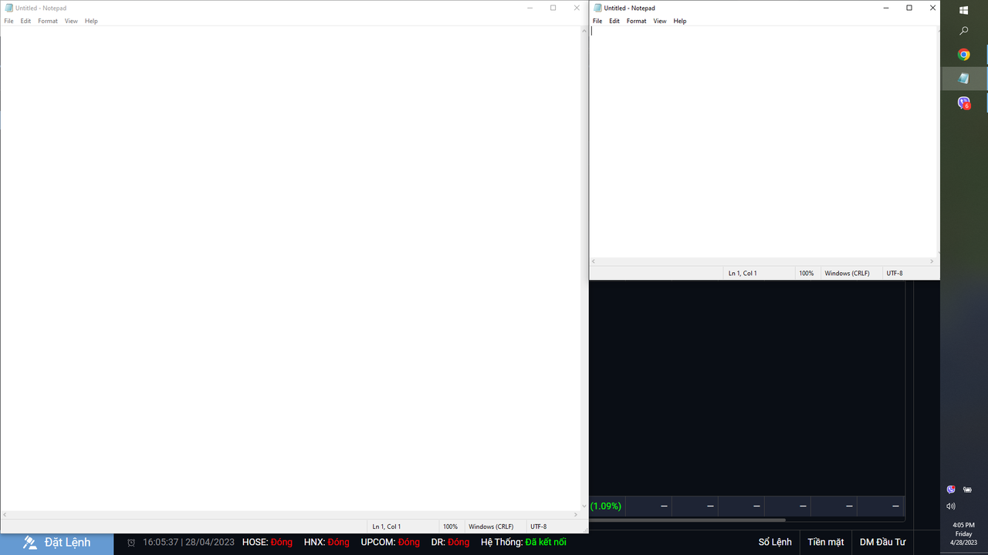This screenshot has height=555, width=988.
Task: Click UTF-8 in right Notepad status bar
Action: [895, 273]
